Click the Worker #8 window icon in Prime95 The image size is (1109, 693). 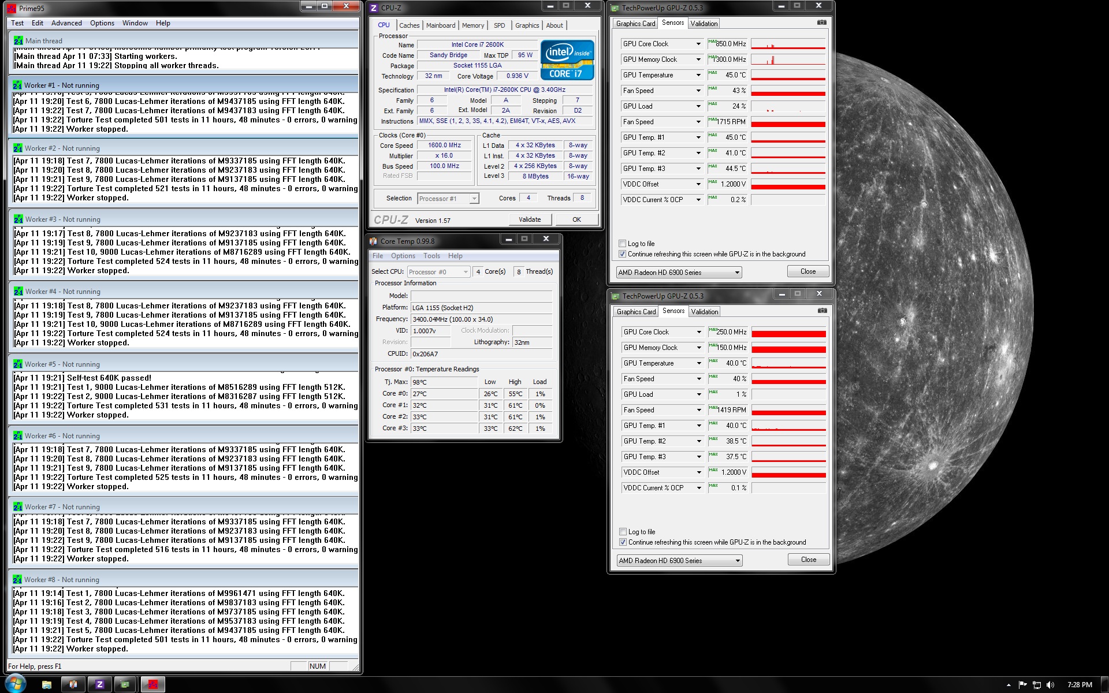[x=17, y=579]
